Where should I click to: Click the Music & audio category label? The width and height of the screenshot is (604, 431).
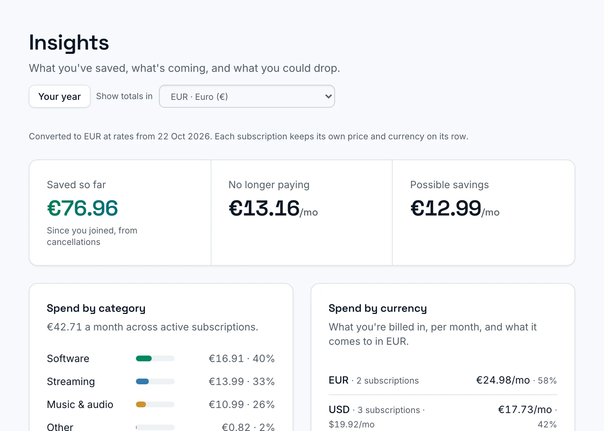(80, 404)
